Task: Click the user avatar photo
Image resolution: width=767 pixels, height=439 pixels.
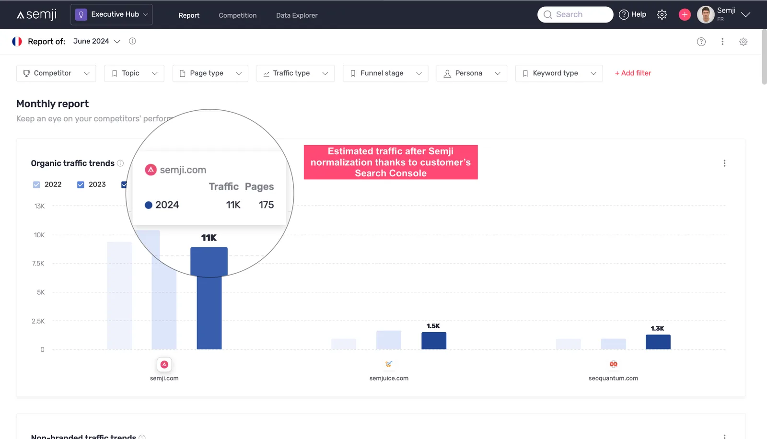Action: click(706, 15)
